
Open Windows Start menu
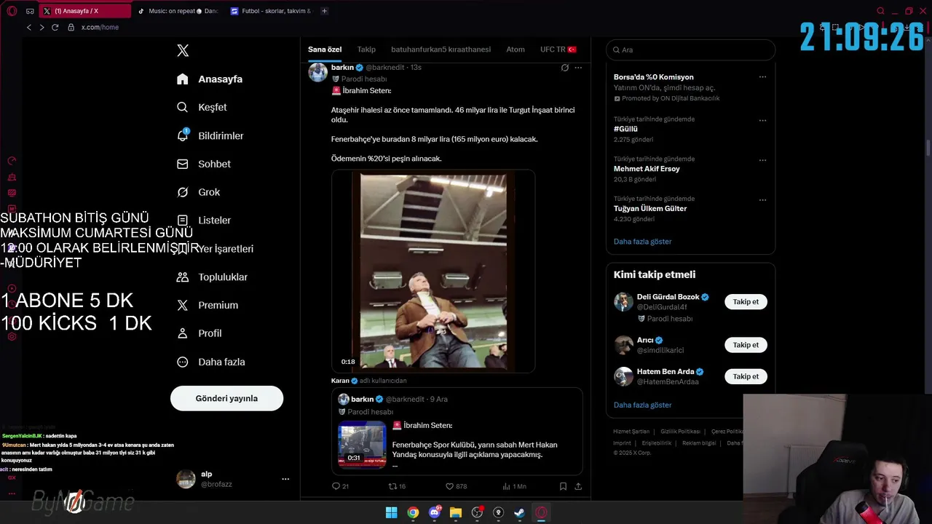point(391,512)
